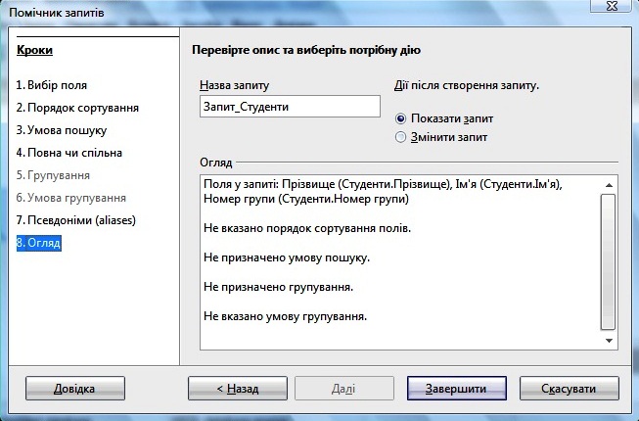Click step 5 Групування

click(53, 175)
